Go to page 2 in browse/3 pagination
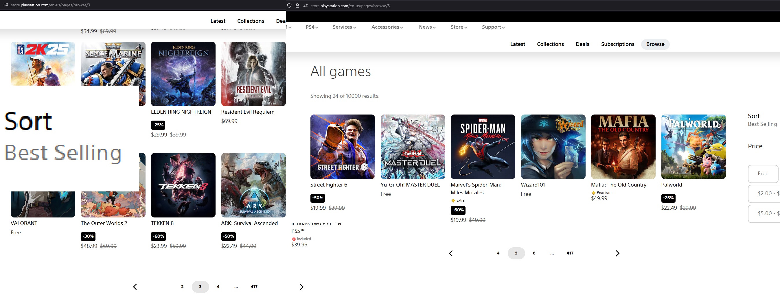The height and width of the screenshot is (297, 780). [x=182, y=287]
